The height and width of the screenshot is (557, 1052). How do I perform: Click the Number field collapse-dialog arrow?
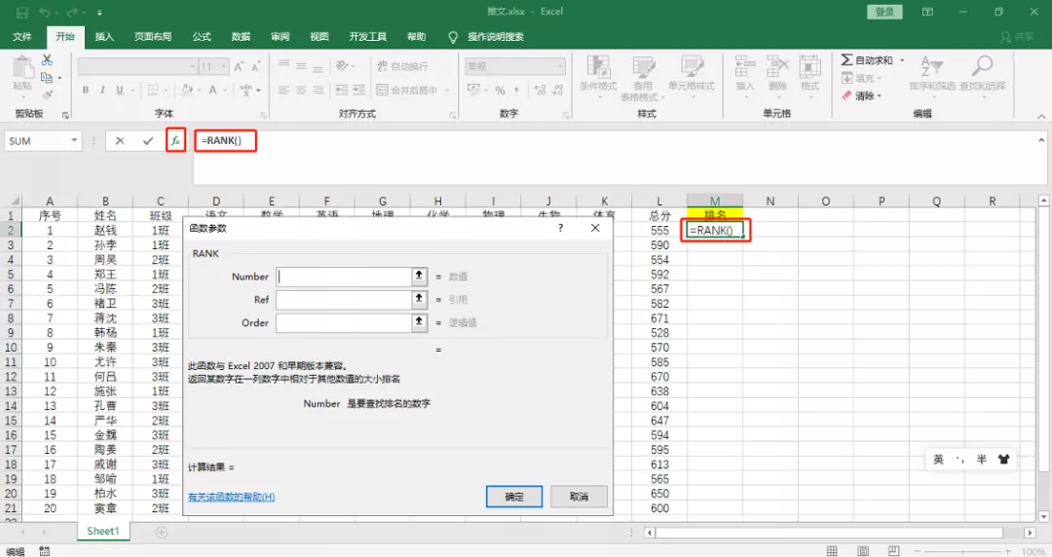coord(419,277)
